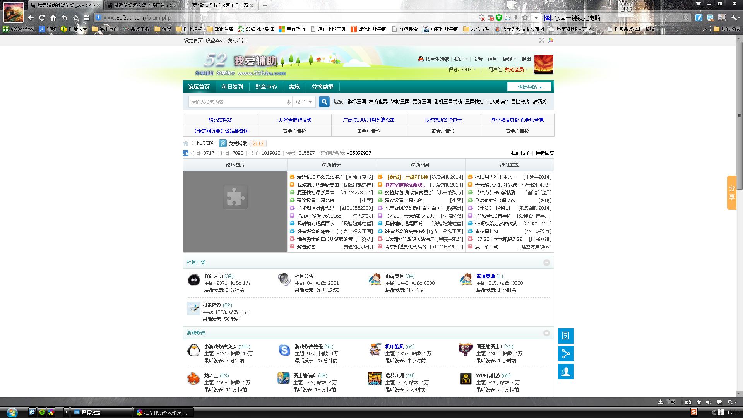This screenshot has width=743, height=418.
Task: Expand the 快捷导航 dropdown
Action: click(529, 87)
